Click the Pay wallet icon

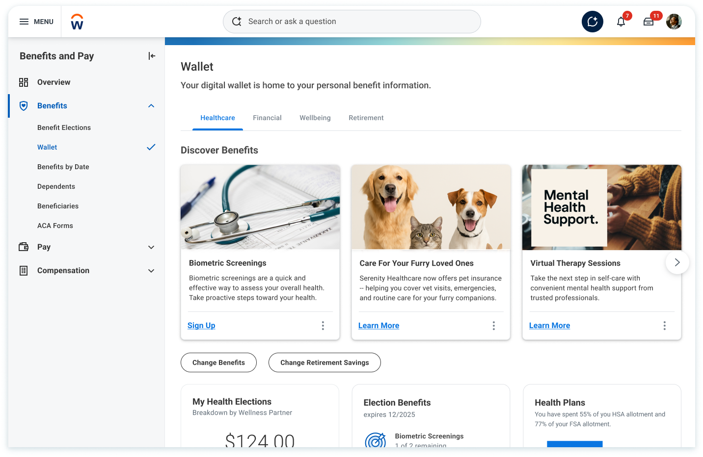[24, 247]
